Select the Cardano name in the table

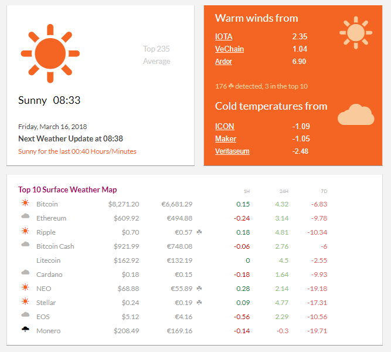coord(49,275)
